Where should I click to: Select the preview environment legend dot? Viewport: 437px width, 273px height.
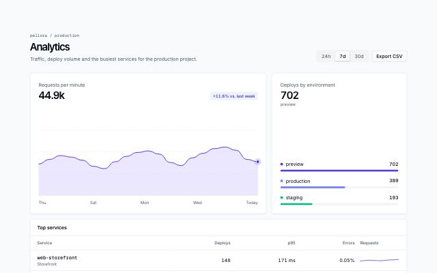point(281,164)
